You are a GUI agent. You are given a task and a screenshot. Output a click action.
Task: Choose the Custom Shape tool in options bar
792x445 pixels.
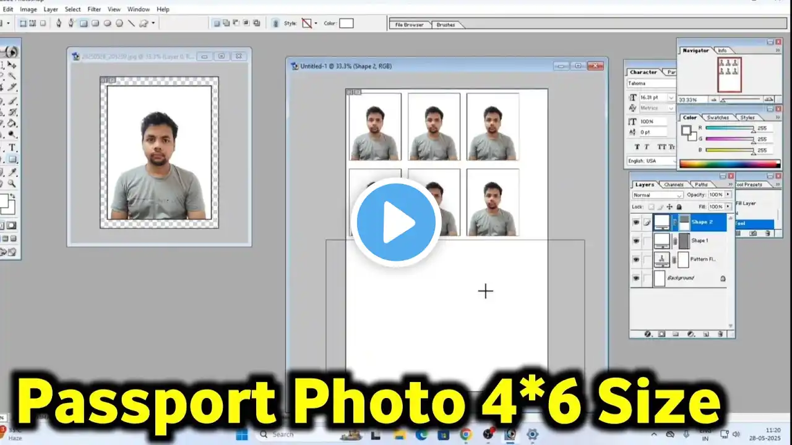143,23
